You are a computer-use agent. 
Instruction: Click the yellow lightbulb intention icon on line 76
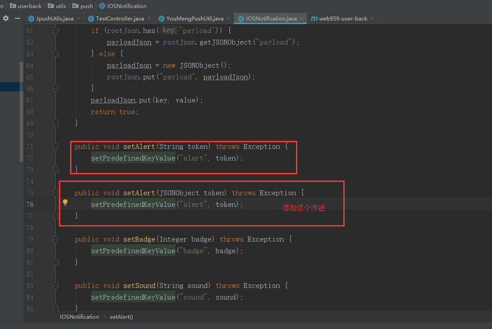click(x=65, y=202)
